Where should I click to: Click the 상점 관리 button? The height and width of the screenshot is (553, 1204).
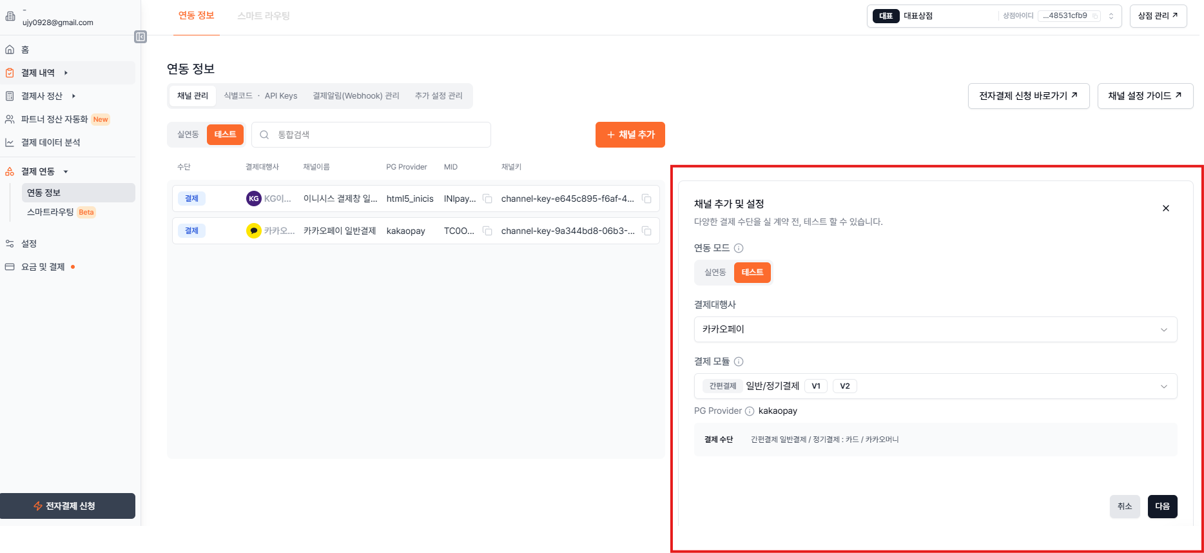[x=1158, y=16]
